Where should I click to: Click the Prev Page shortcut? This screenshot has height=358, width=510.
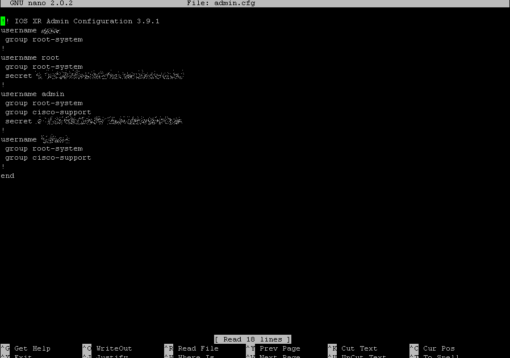[279, 348]
